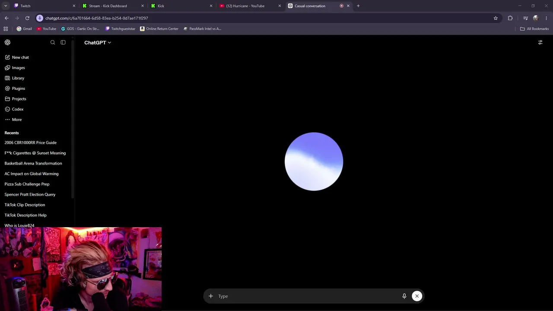
Task: Open the browser three-dot menu
Action: (x=547, y=18)
